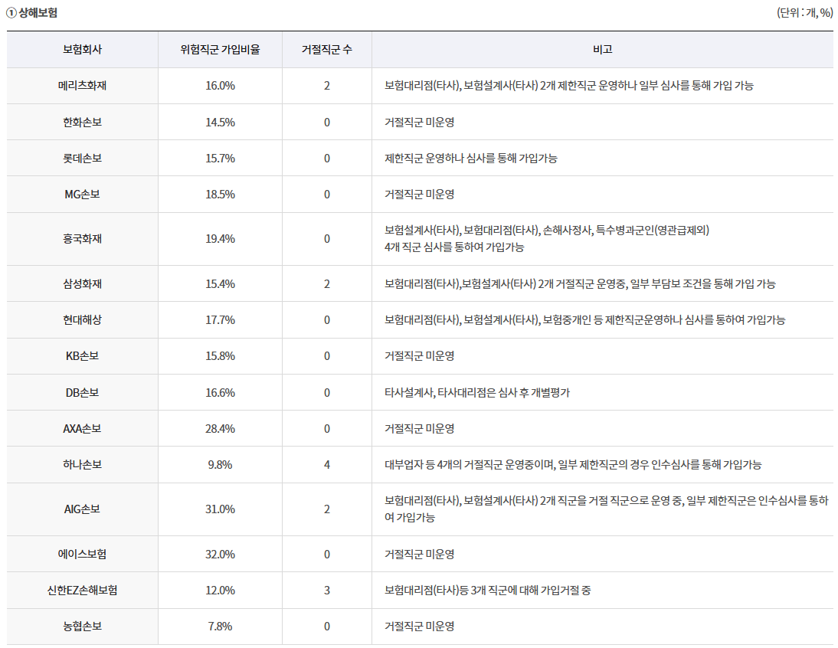The width and height of the screenshot is (838, 648).
Task: Click the 거절직군 수 column header
Action: pyautogui.click(x=326, y=49)
